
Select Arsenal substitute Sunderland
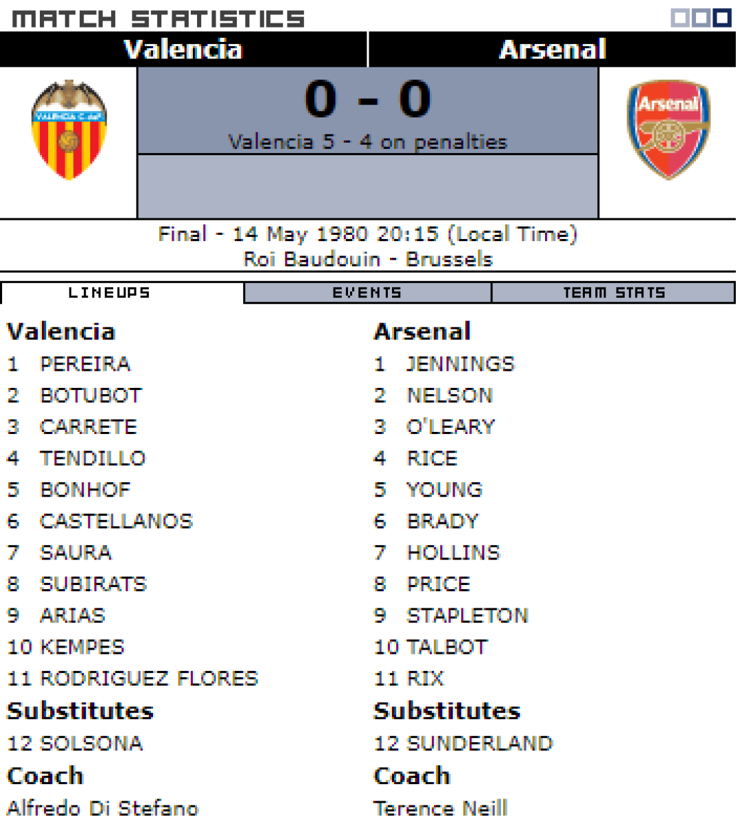[480, 743]
